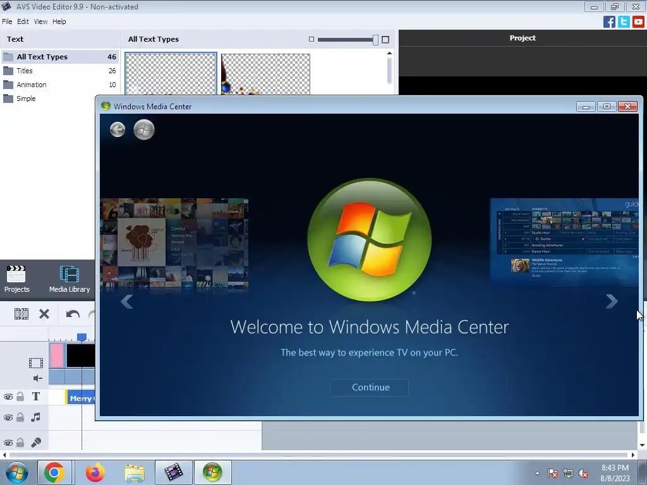Click the music track note icon

coord(35,417)
